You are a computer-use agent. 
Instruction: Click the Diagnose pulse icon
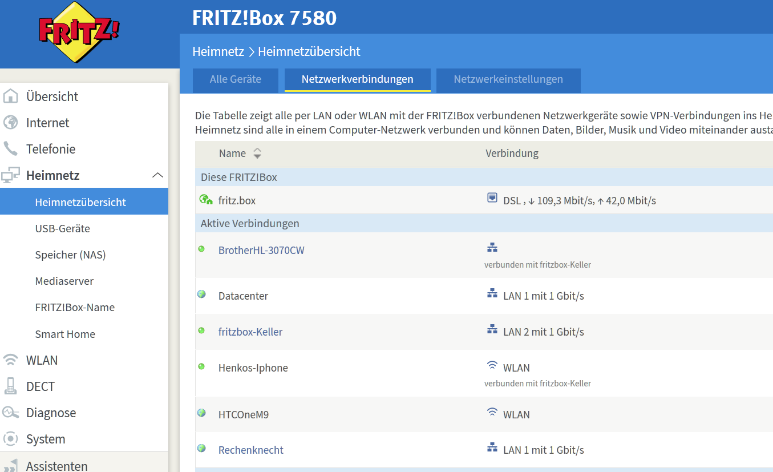click(x=11, y=413)
